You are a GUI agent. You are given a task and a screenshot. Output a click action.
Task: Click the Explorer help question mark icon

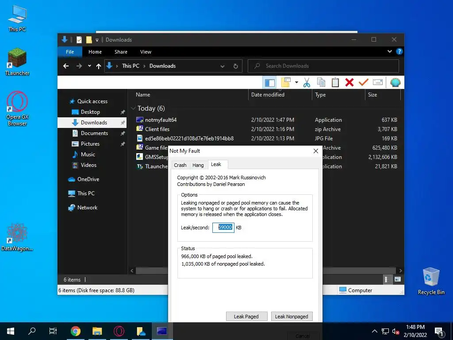[399, 51]
